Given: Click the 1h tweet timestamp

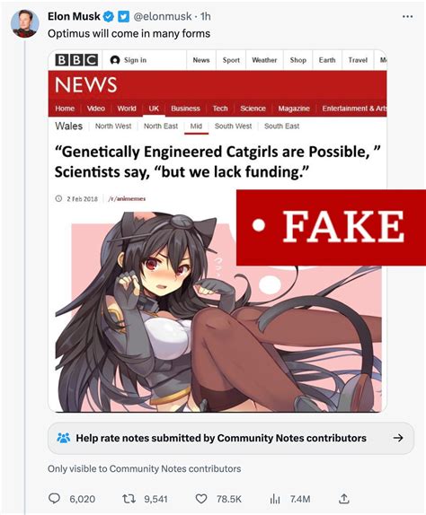Looking at the screenshot, I should click(206, 16).
